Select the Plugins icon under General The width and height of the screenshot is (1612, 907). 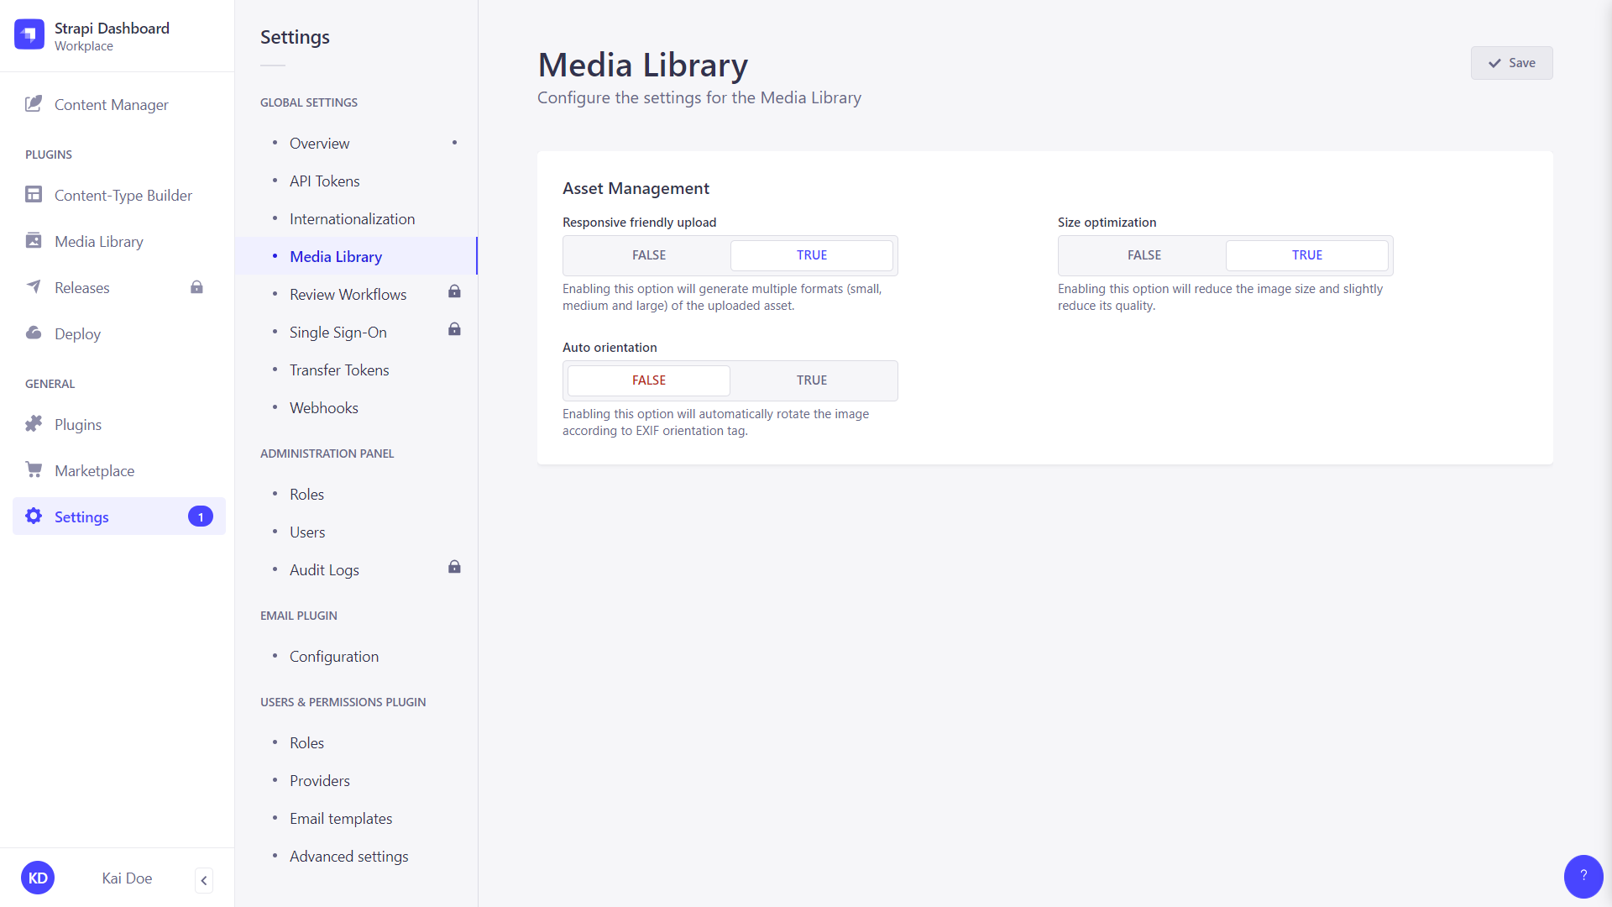[34, 424]
